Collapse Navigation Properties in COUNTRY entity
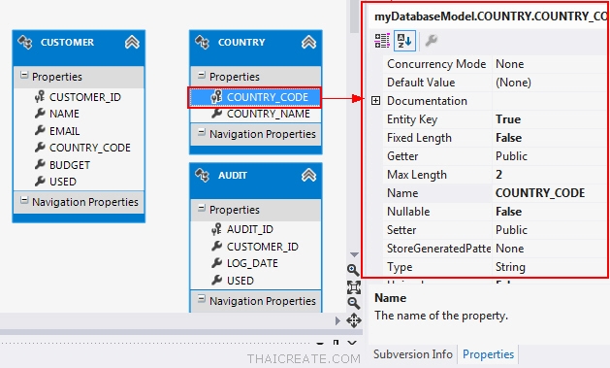This screenshot has height=368, width=610. tap(202, 133)
